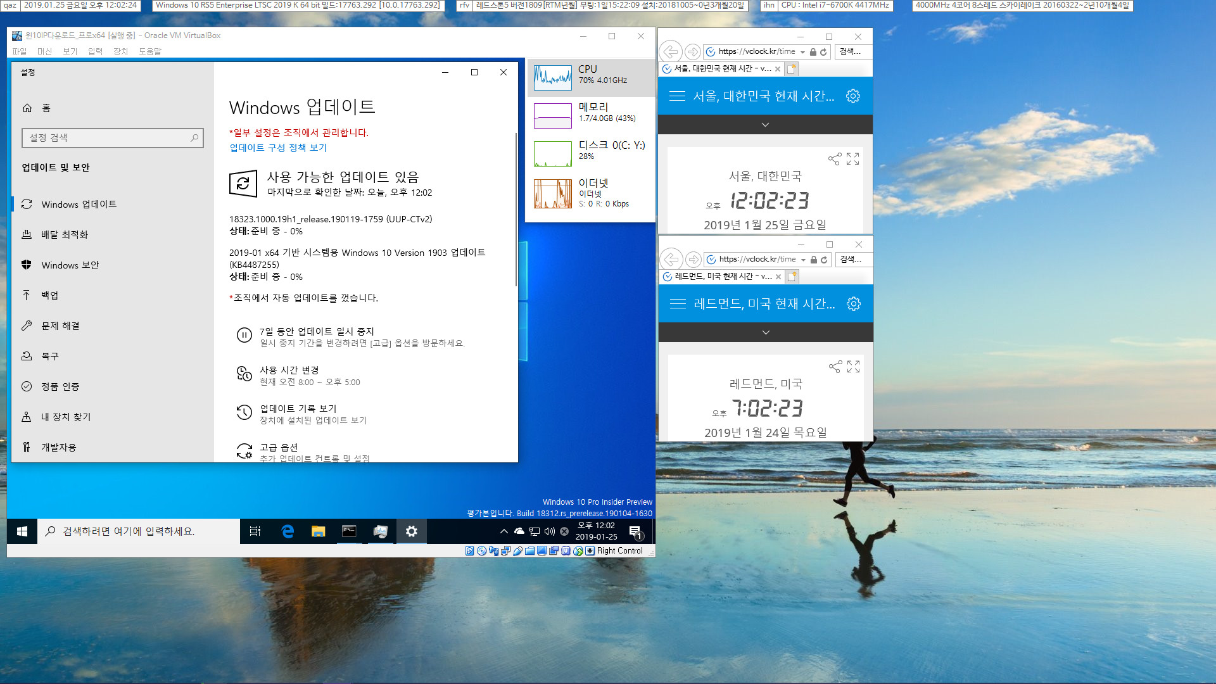1216x684 pixels.
Task: Open hamburger menu in Seoul clock window
Action: click(x=677, y=96)
